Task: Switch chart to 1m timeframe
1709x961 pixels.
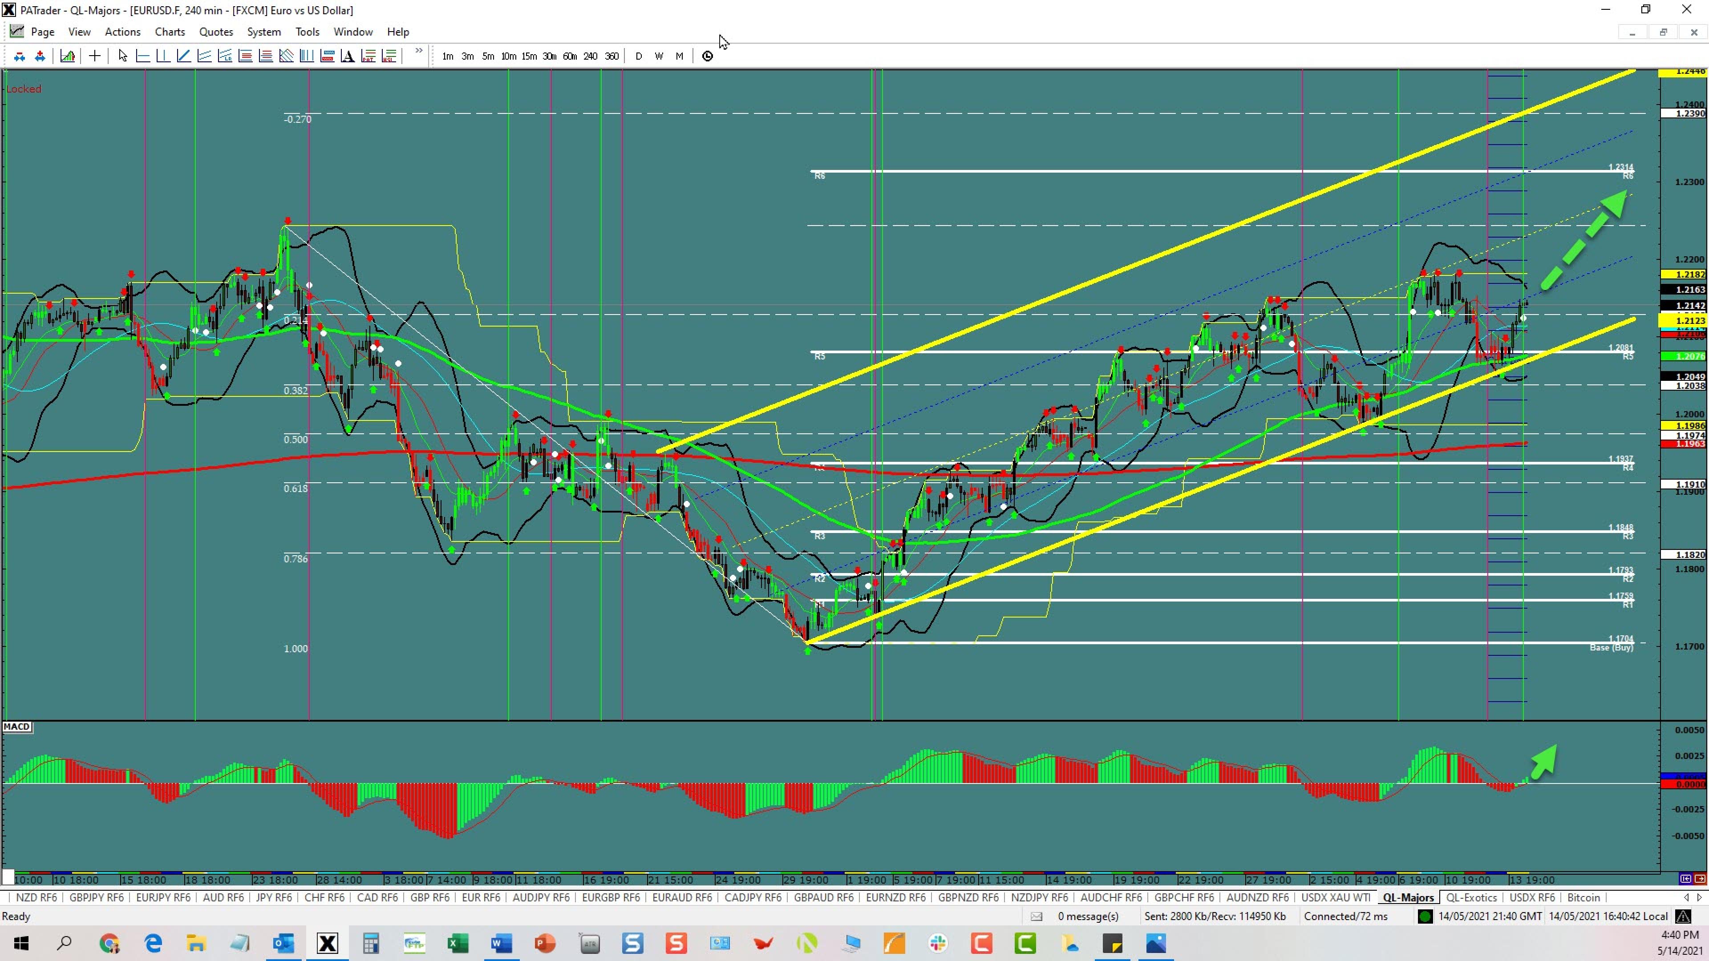Action: 448,57
